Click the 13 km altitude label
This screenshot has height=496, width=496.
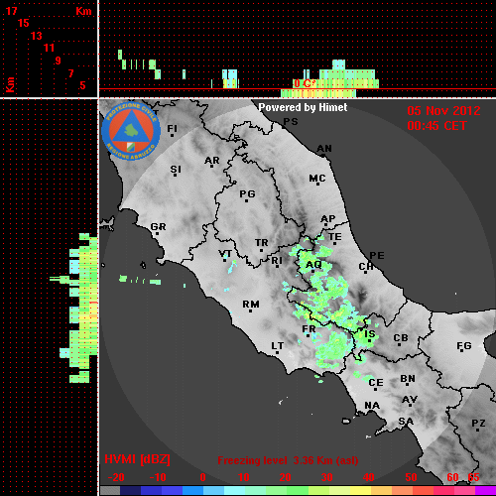pos(37,36)
